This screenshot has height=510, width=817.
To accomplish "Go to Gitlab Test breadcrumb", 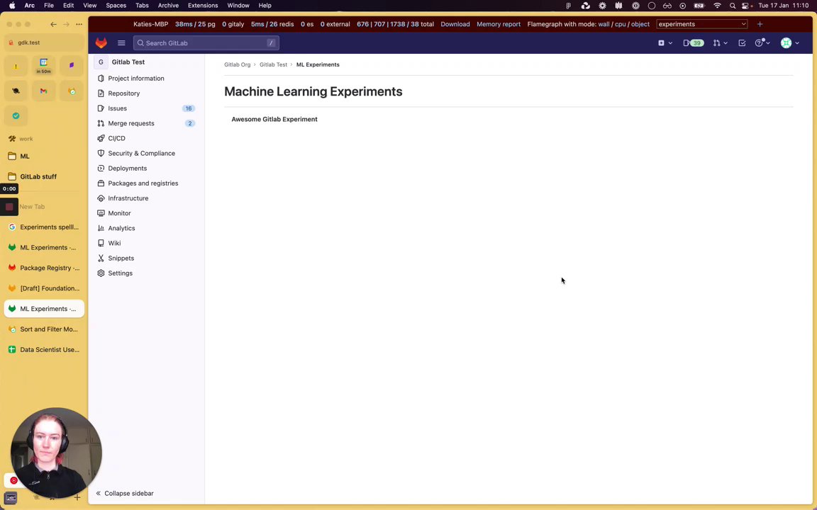I will point(273,64).
